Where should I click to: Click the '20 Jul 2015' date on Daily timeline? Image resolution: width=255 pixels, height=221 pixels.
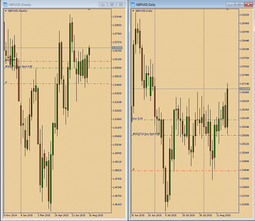click(188, 215)
